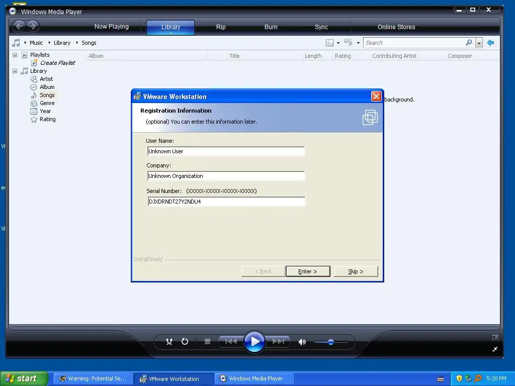Expand the Songs breadcrumb arrow
The width and height of the screenshot is (515, 386).
click(x=77, y=43)
